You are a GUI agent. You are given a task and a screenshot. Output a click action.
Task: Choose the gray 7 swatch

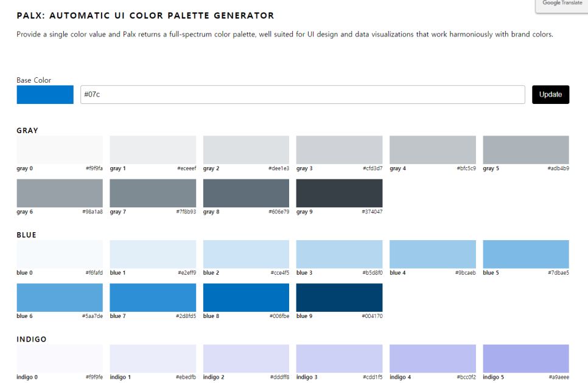(153, 193)
